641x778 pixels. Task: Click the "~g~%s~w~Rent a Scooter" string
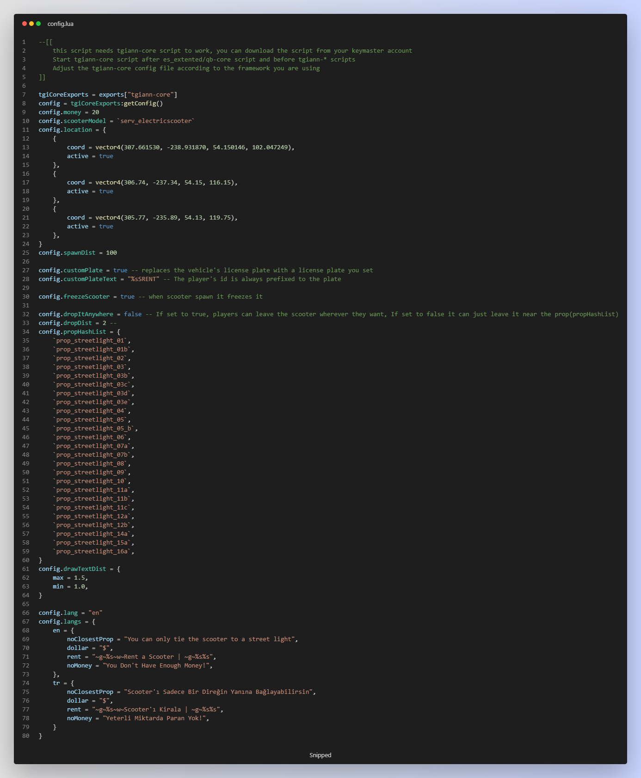coord(152,657)
